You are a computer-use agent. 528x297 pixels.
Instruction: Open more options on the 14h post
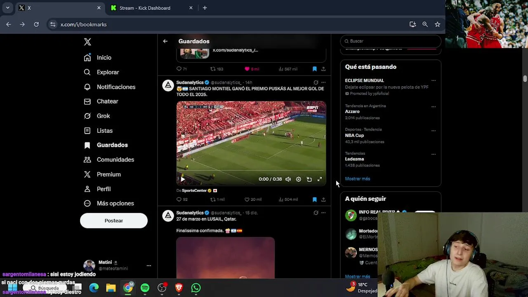tap(323, 82)
